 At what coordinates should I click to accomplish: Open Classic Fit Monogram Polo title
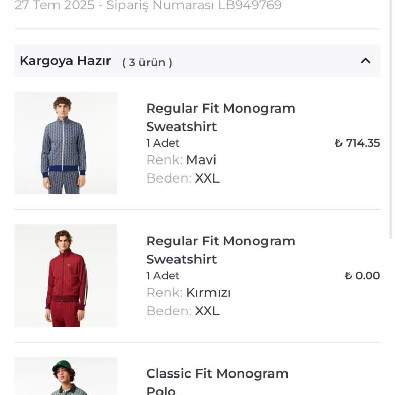(217, 382)
